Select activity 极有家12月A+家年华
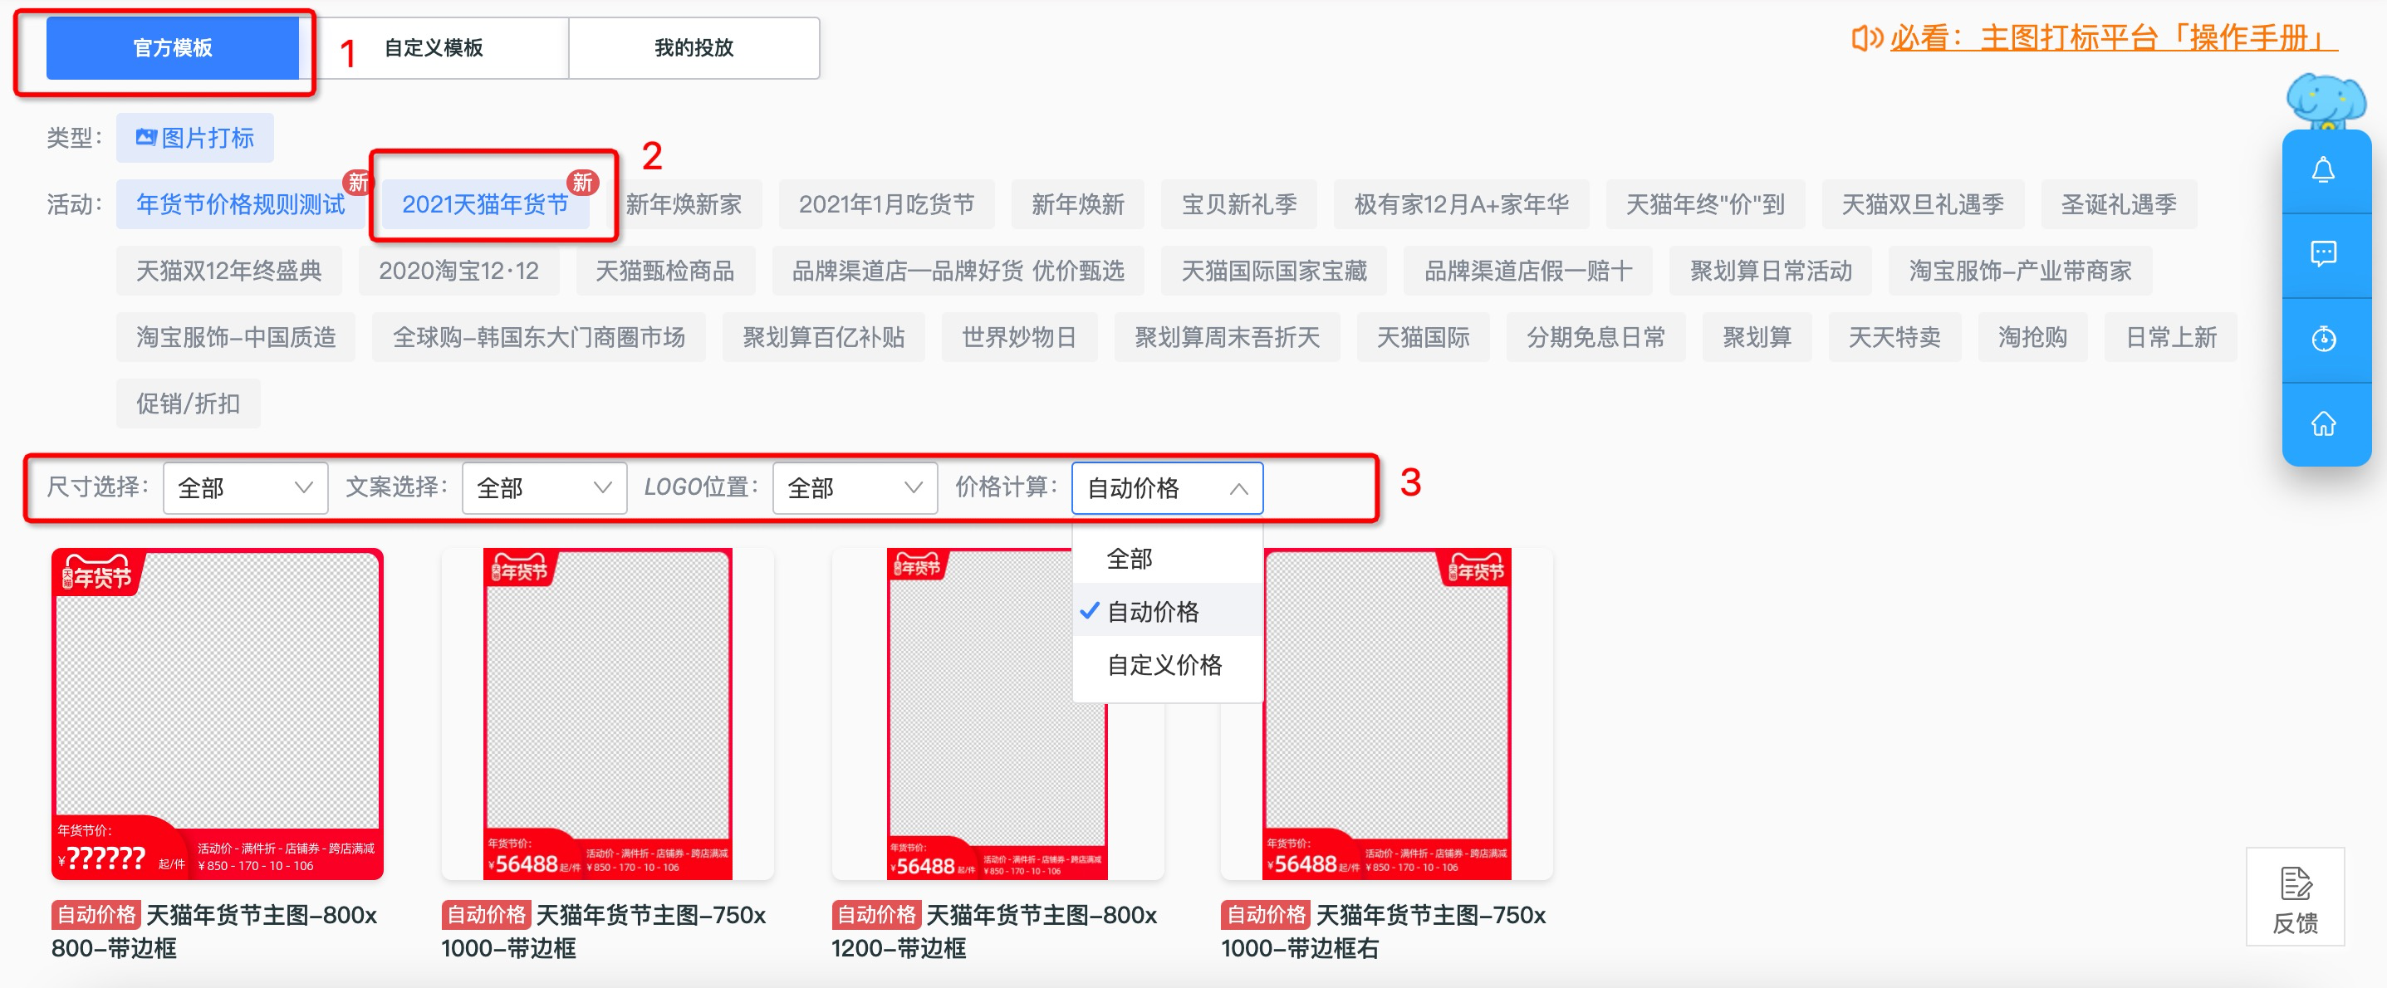The height and width of the screenshot is (988, 2387). [1461, 204]
